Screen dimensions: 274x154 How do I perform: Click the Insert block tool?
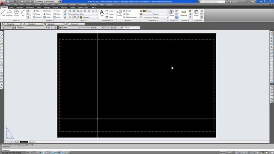[x=119, y=13]
